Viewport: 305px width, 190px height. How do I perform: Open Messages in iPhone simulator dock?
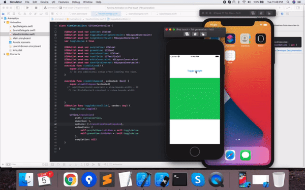[x=246, y=155]
